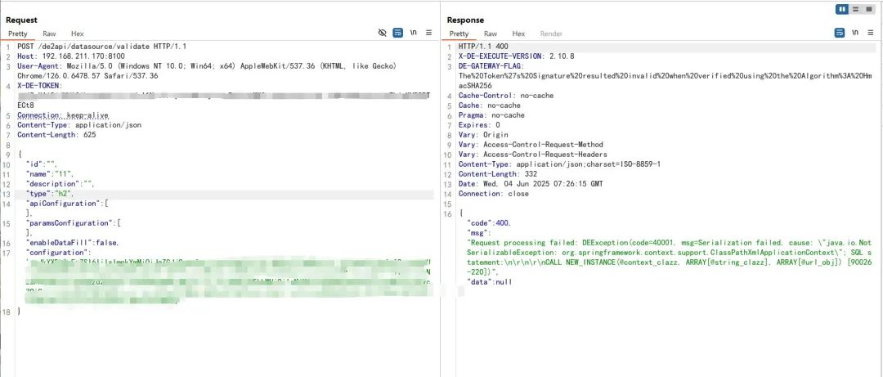Click the 'X-DE-EXECUTE-VERSION: 2.10.8' header
The height and width of the screenshot is (377, 883).
coord(517,56)
